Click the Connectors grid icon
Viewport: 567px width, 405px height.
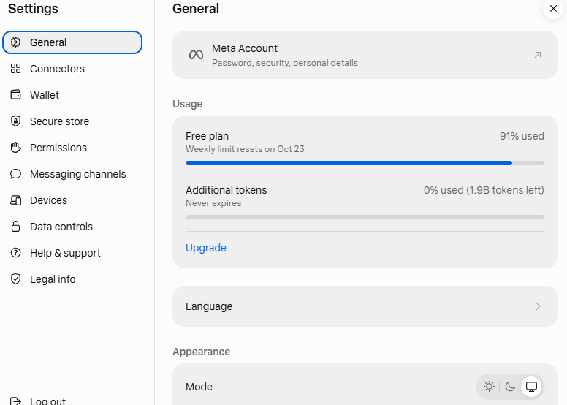15,69
